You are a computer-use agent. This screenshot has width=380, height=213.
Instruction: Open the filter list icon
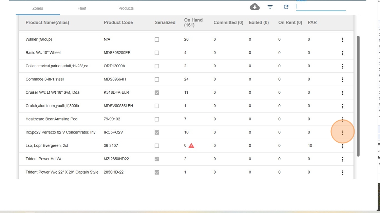(270, 7)
